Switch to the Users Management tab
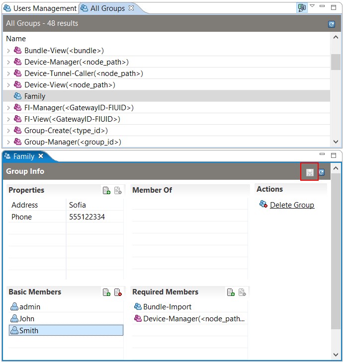 (x=40, y=8)
